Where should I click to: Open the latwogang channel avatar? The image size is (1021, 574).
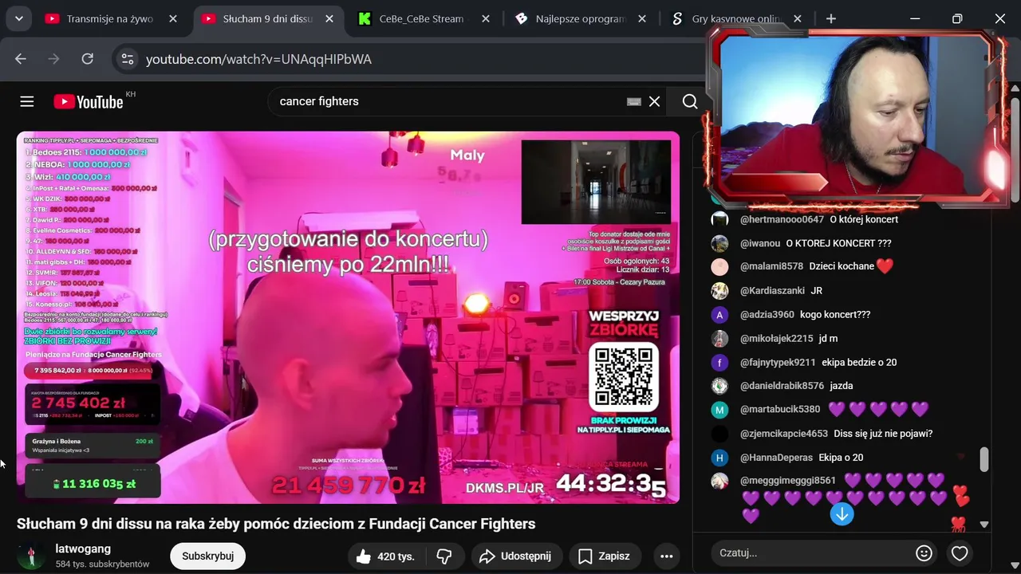tap(31, 556)
